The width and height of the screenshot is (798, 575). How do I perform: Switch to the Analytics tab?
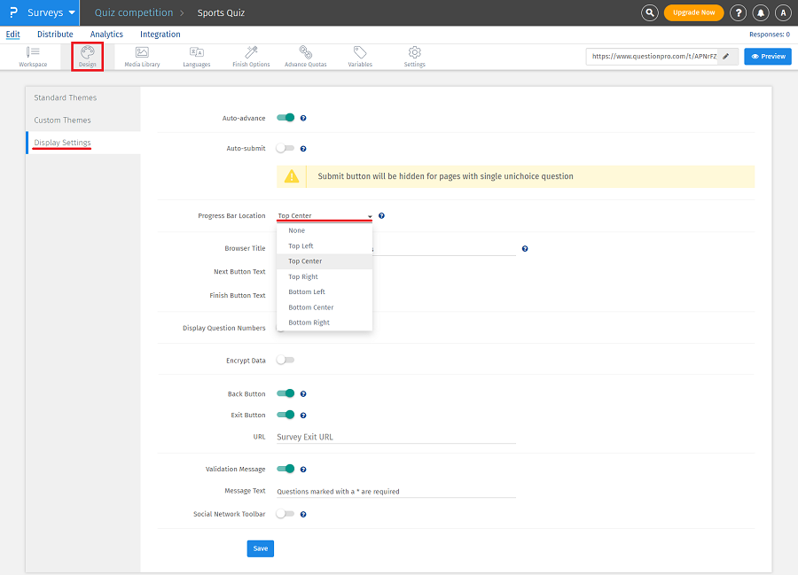click(106, 35)
